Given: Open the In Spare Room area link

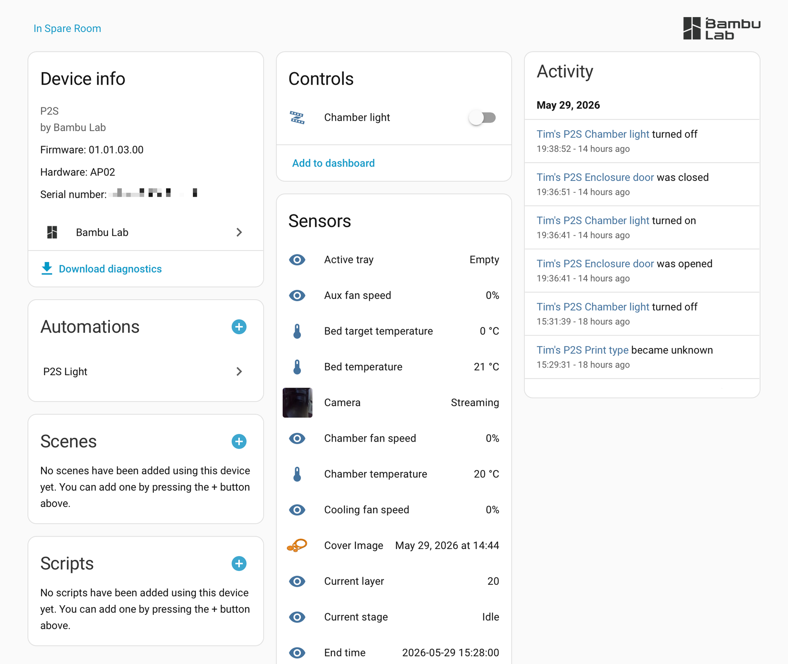Looking at the screenshot, I should coord(67,29).
